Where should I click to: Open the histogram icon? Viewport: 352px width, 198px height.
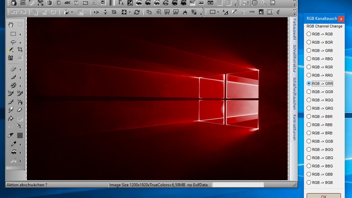point(185,12)
